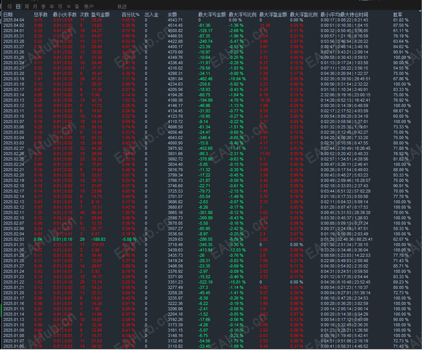Switch to the 轨迹 track tab
This screenshot has height=350, width=422.
click(x=122, y=6)
